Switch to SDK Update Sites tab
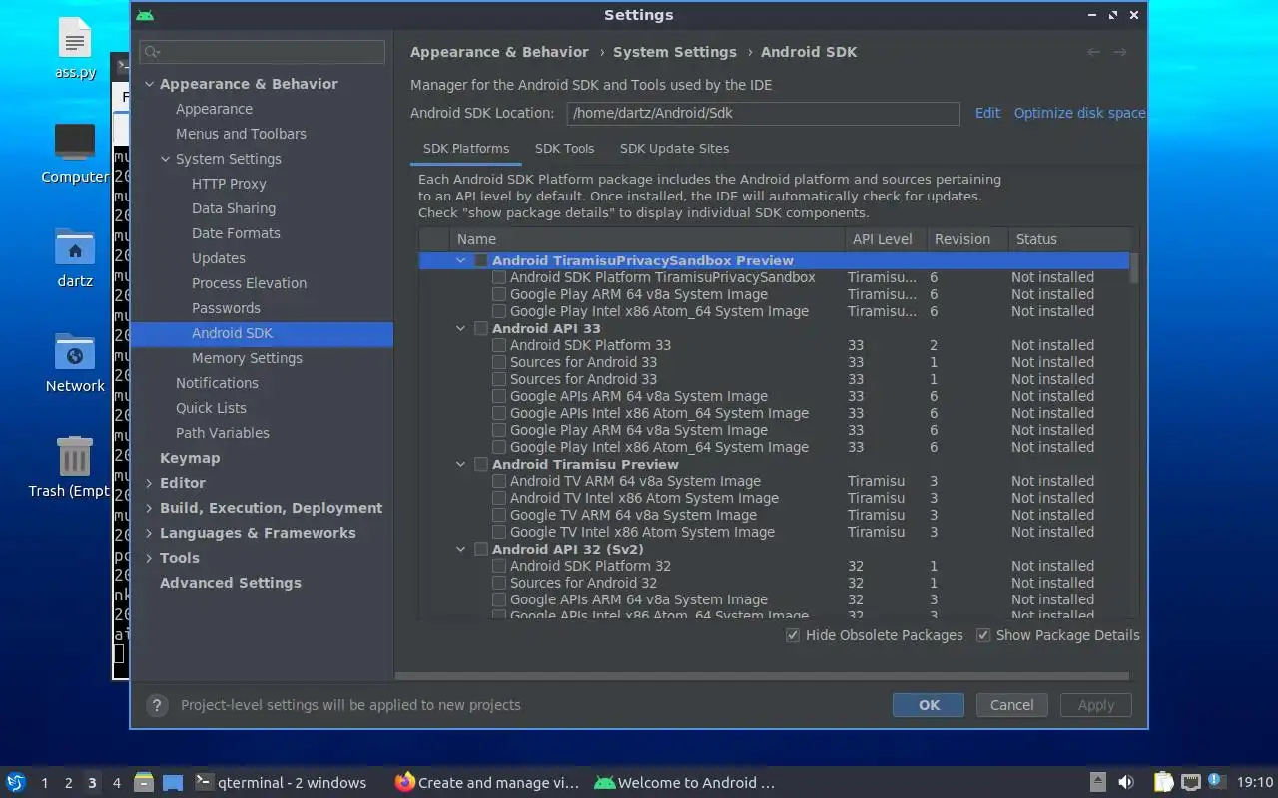 [674, 148]
